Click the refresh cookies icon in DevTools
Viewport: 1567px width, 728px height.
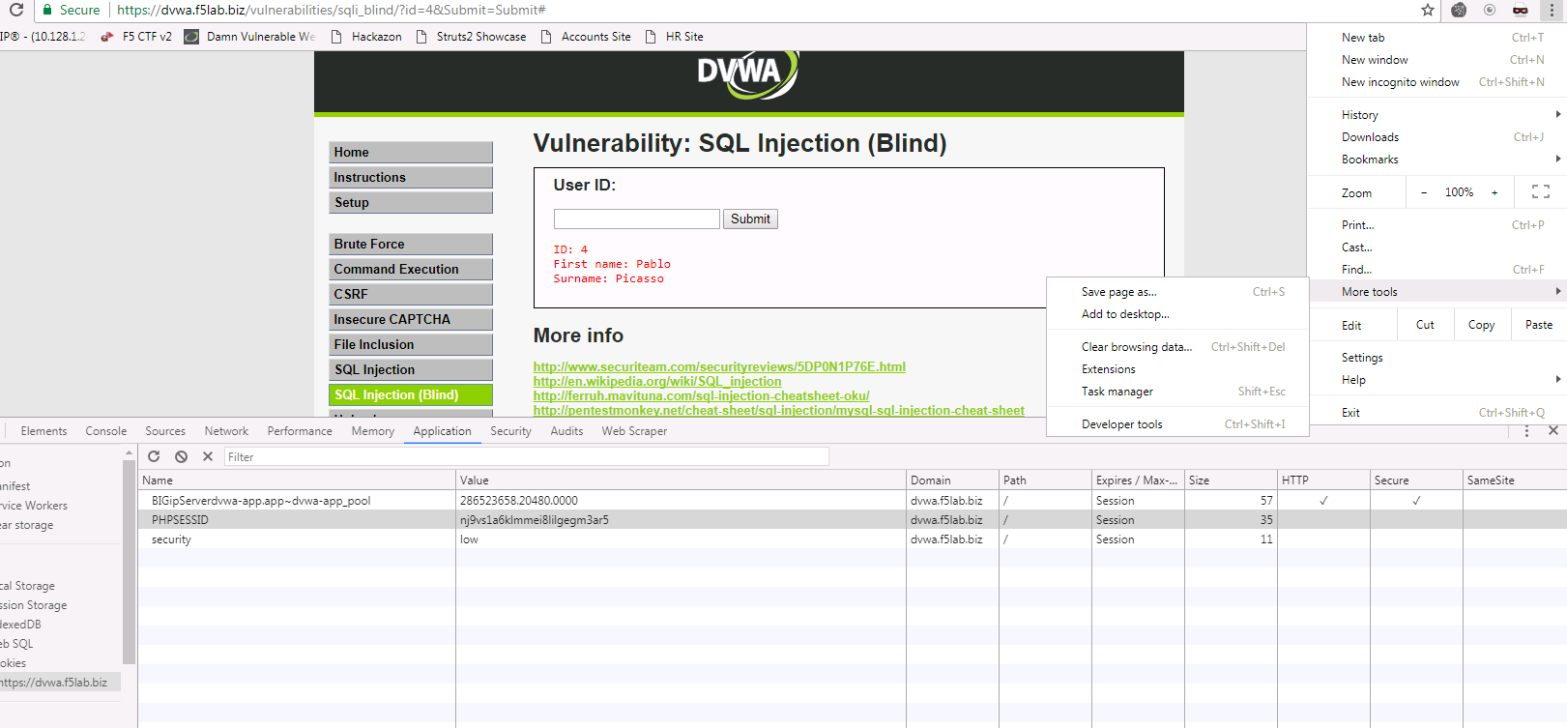[154, 456]
